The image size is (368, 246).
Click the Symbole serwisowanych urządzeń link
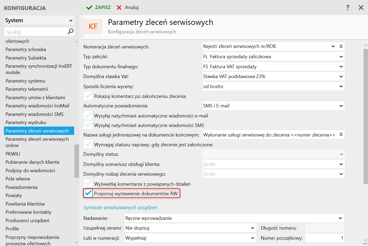(120, 208)
